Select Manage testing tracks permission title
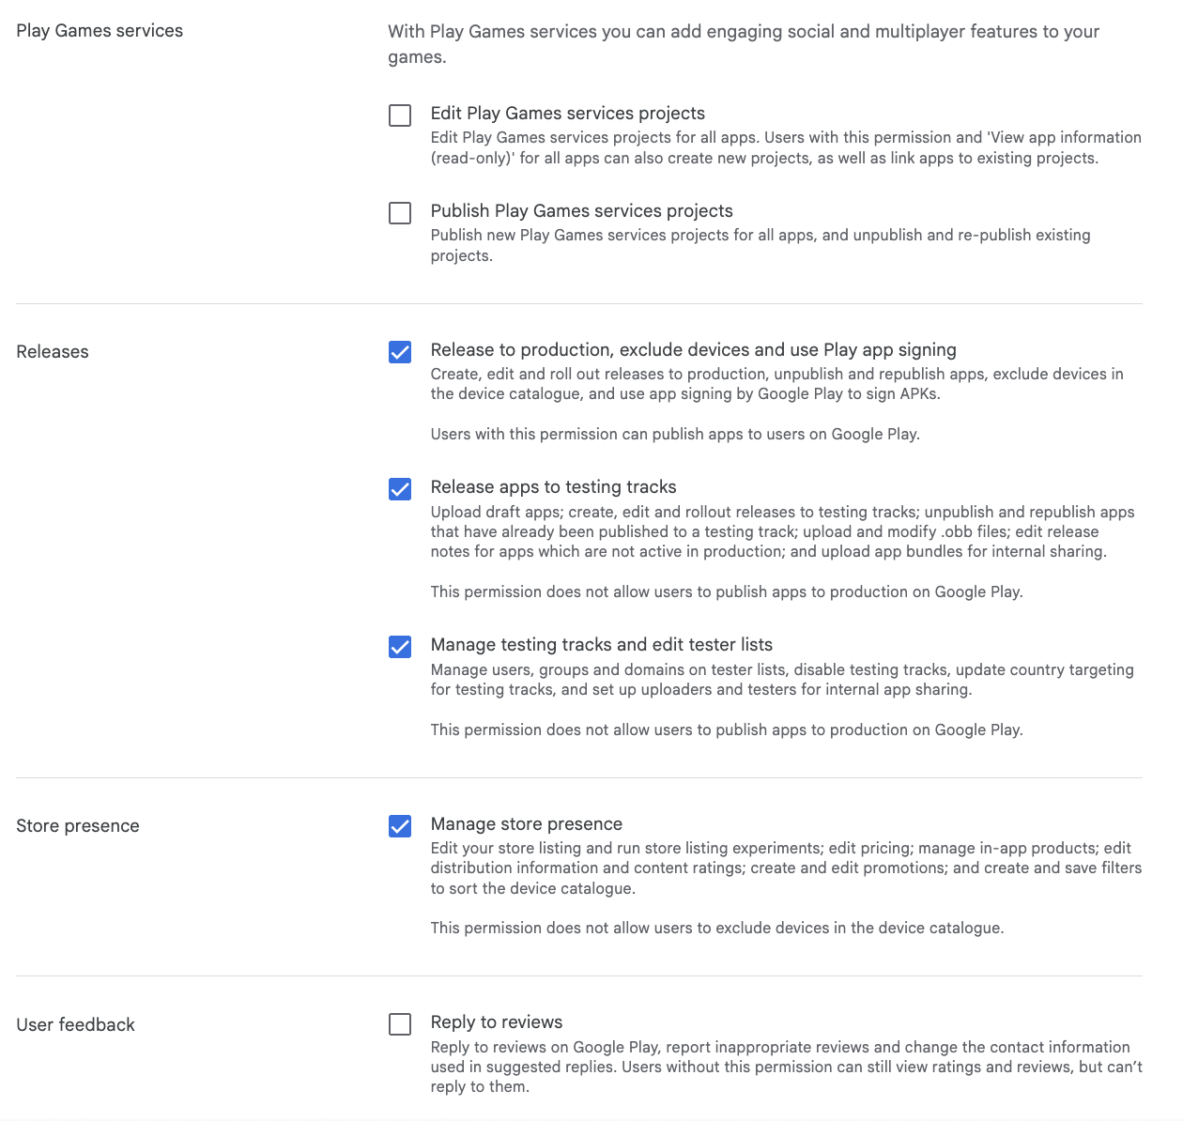The width and height of the screenshot is (1183, 1121). pyautogui.click(x=601, y=644)
